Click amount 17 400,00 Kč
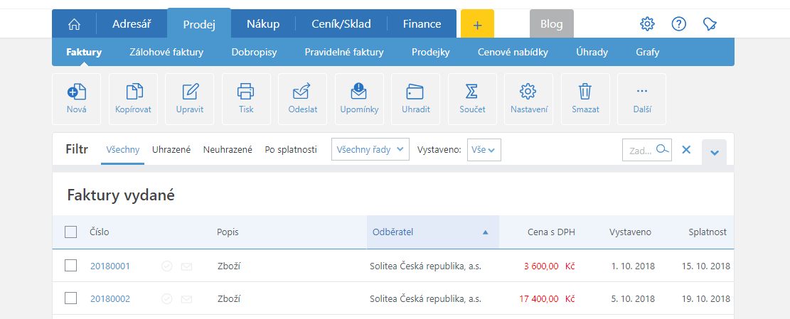 (x=547, y=299)
